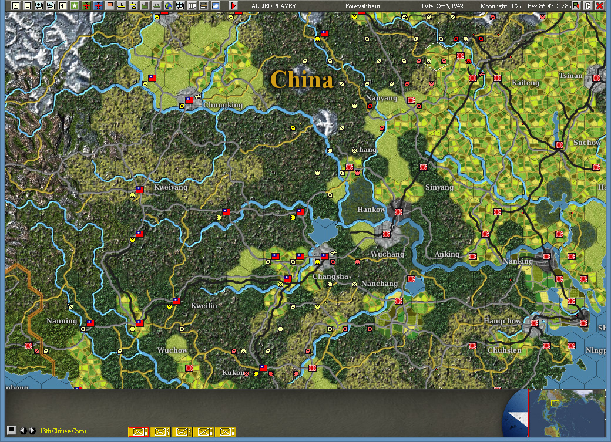
Task: Select the Chinese flag near Kweilin
Action: pyautogui.click(x=176, y=301)
